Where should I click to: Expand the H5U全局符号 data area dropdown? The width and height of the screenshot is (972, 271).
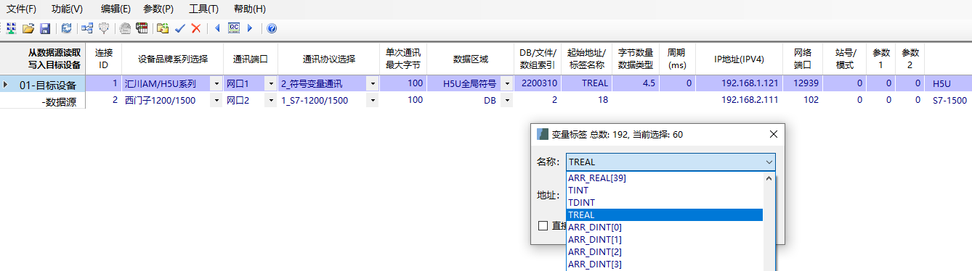pos(506,84)
